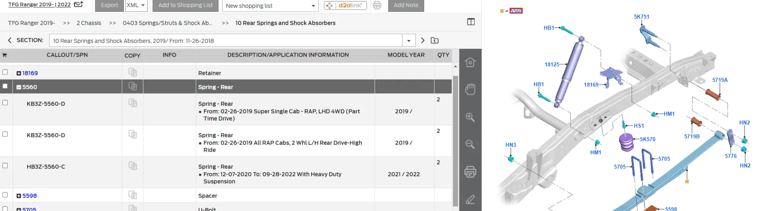Copy the KB3Z-5560-D Super Single Cab row
This screenshot has height=211, width=766.
(x=133, y=103)
